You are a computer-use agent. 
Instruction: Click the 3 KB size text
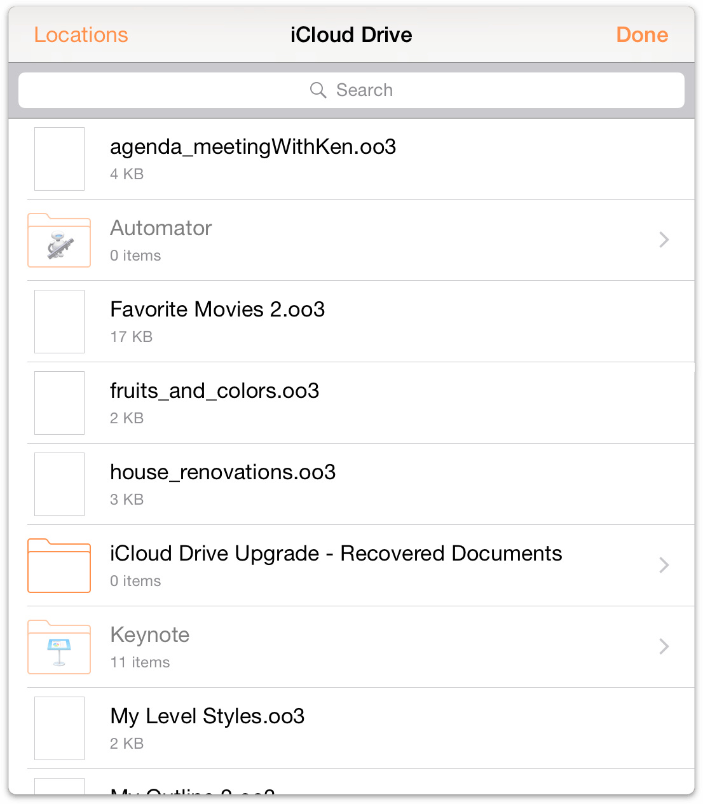126,500
